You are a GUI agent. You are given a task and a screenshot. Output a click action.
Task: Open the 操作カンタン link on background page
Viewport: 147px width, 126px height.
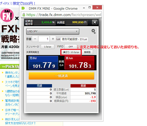pos(12,74)
